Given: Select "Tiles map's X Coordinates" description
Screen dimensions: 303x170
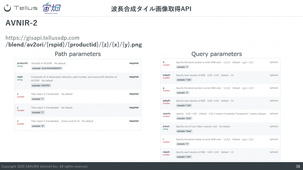Looking at the screenshot, I should click(45, 94).
